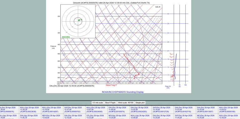This screenshot has height=119, width=240.
Task: Click the red wind barbs column
Action: tap(172, 67)
